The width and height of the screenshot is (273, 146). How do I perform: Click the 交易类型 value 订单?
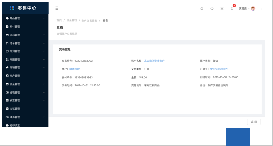pos(147,69)
